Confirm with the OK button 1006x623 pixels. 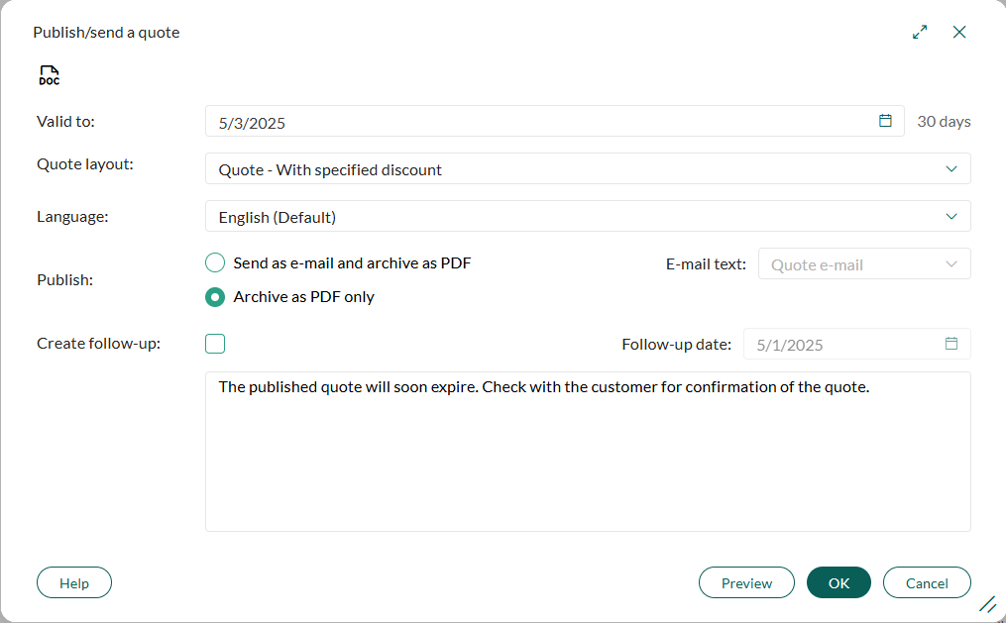click(838, 582)
